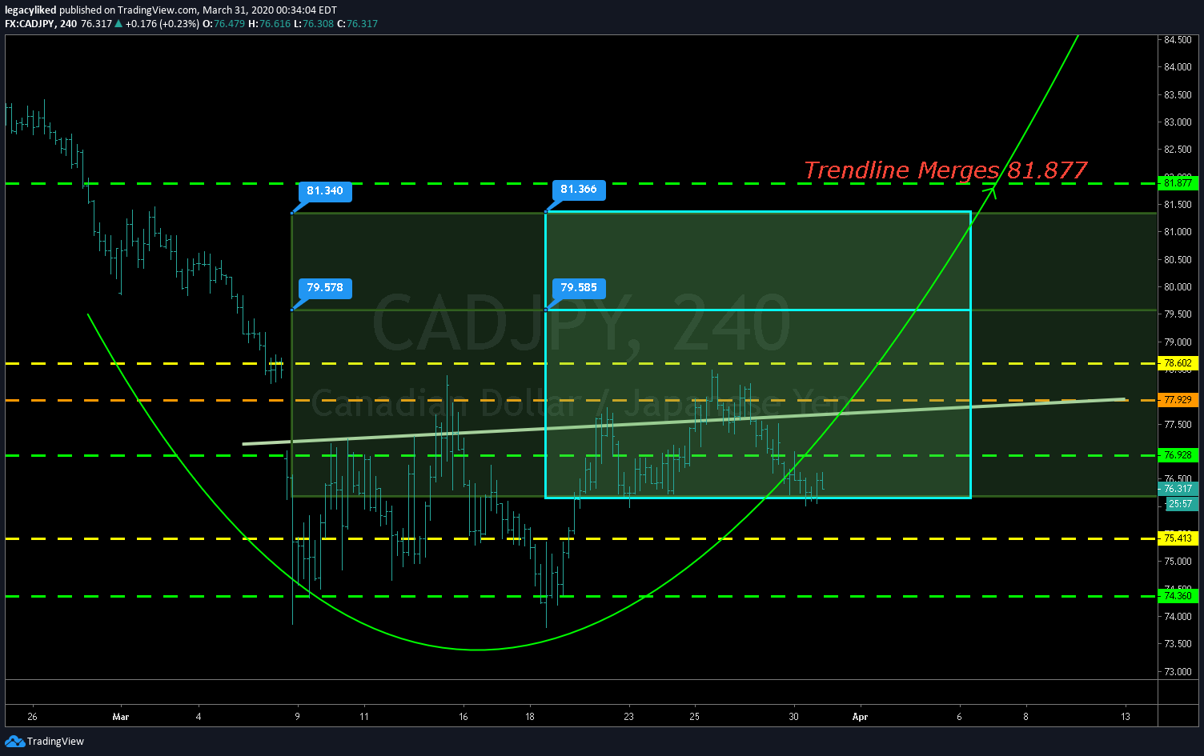Screen dimensions: 1204x756
Task: Click date 16 on the time axis
Action: (x=463, y=717)
